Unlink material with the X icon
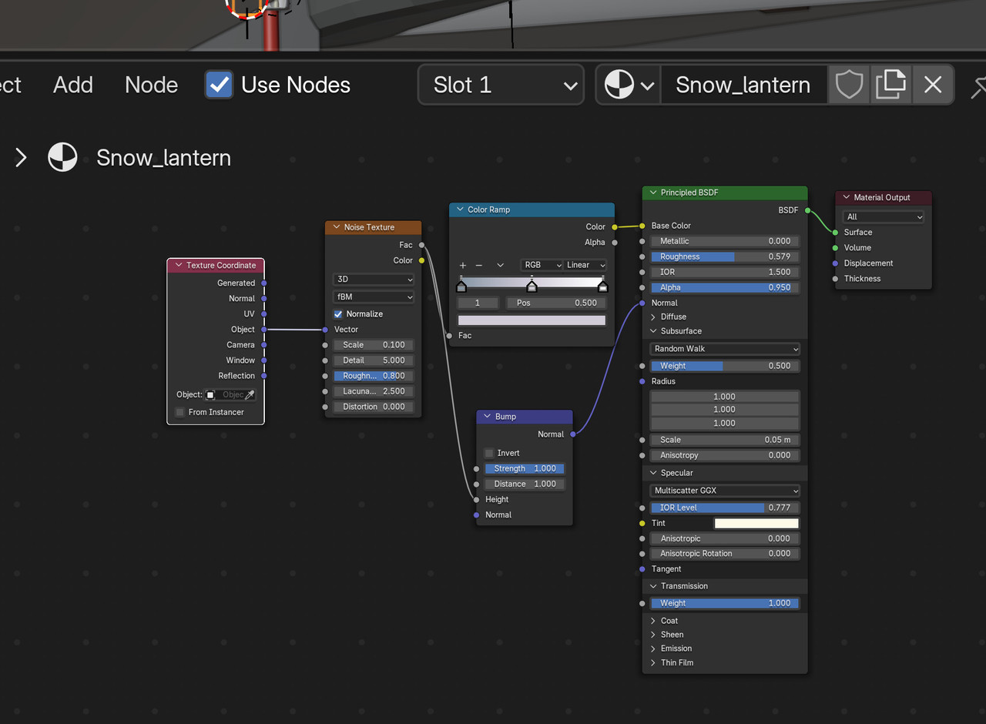This screenshot has width=986, height=724. point(933,85)
